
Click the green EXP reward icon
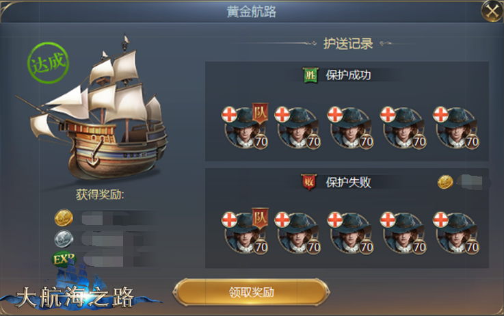tap(64, 259)
